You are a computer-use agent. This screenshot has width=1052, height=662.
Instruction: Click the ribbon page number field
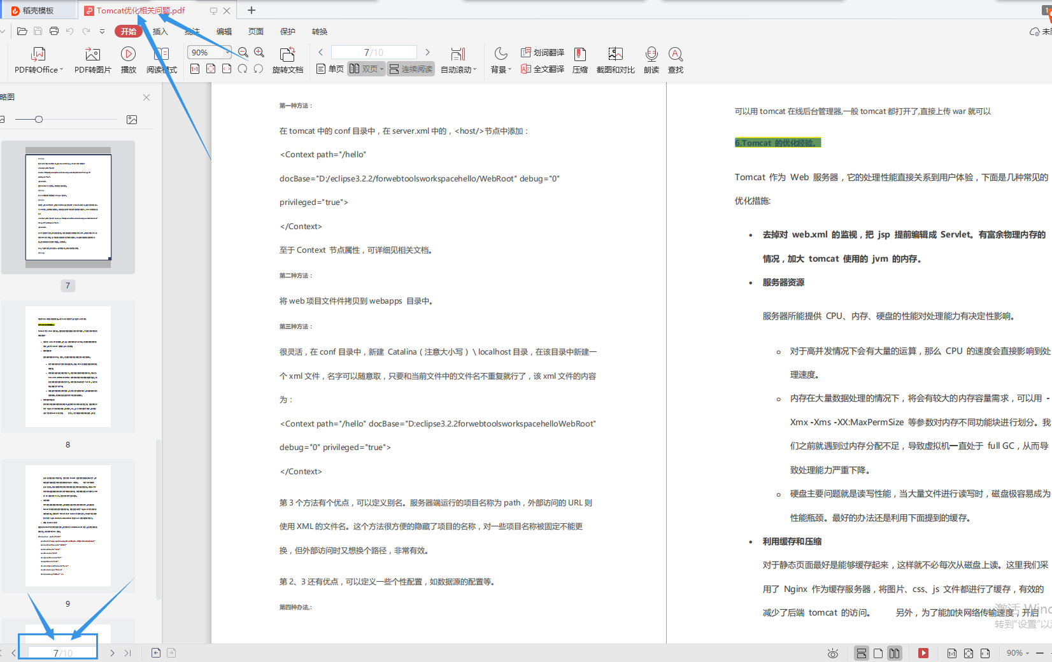click(x=374, y=52)
